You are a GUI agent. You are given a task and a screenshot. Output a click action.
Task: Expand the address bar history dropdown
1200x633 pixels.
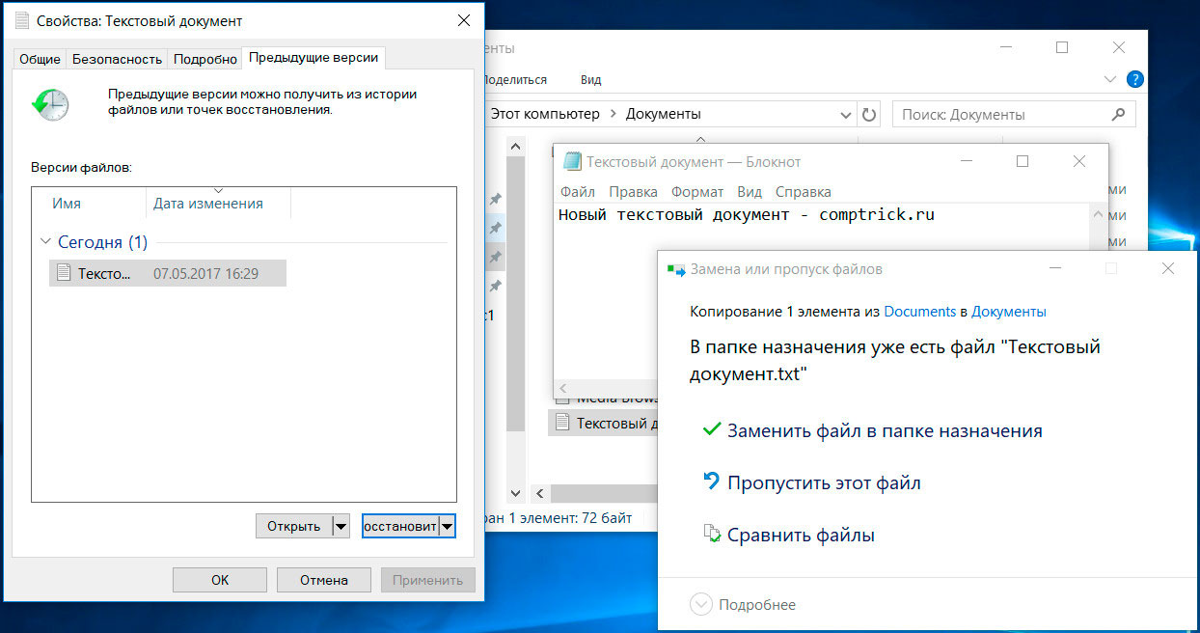(845, 114)
